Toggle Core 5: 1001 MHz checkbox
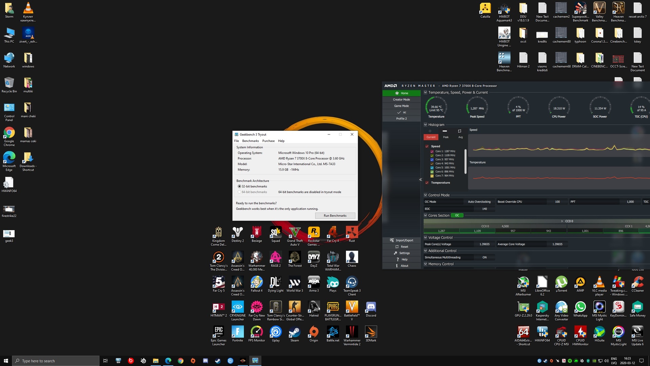This screenshot has height=366, width=650. click(x=432, y=168)
